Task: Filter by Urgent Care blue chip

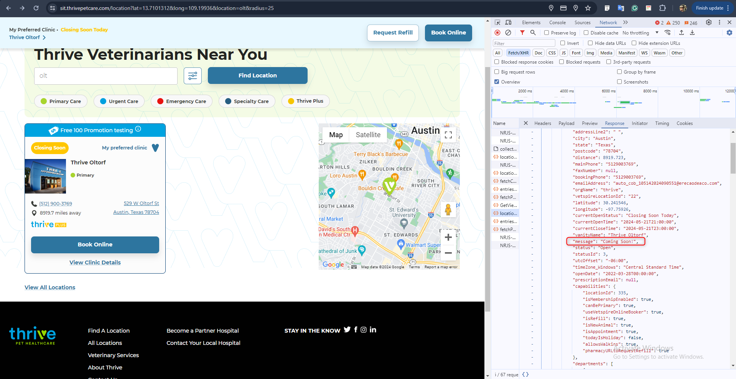Action: point(119,101)
